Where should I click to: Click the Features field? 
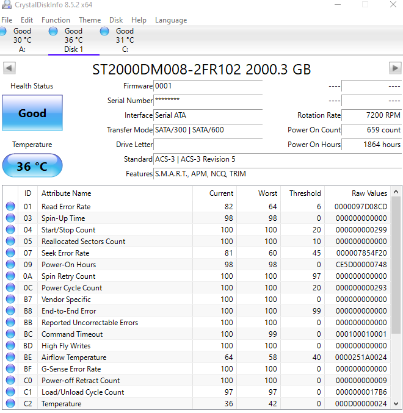[x=277, y=174]
